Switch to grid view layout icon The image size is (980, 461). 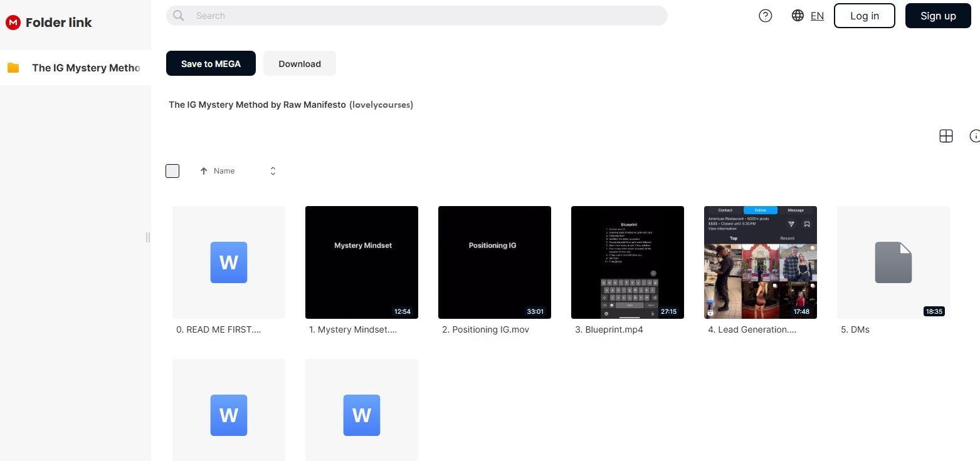tap(946, 136)
